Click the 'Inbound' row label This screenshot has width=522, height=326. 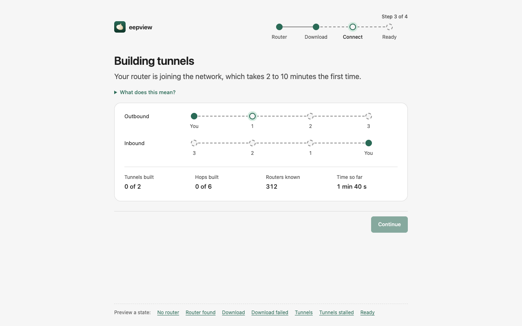[x=135, y=143]
